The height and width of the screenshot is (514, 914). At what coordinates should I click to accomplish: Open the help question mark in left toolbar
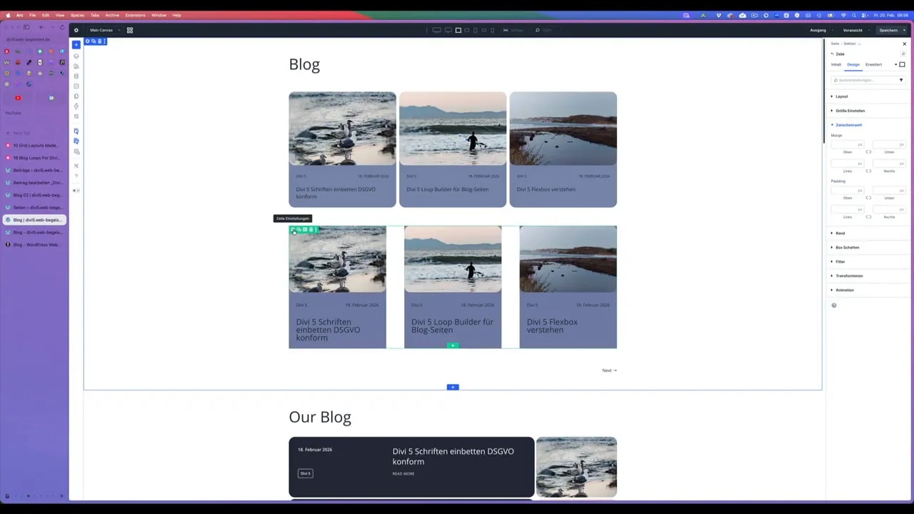(x=76, y=176)
